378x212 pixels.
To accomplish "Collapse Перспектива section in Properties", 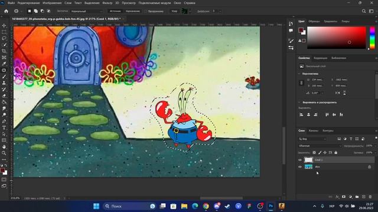I will coord(299,74).
